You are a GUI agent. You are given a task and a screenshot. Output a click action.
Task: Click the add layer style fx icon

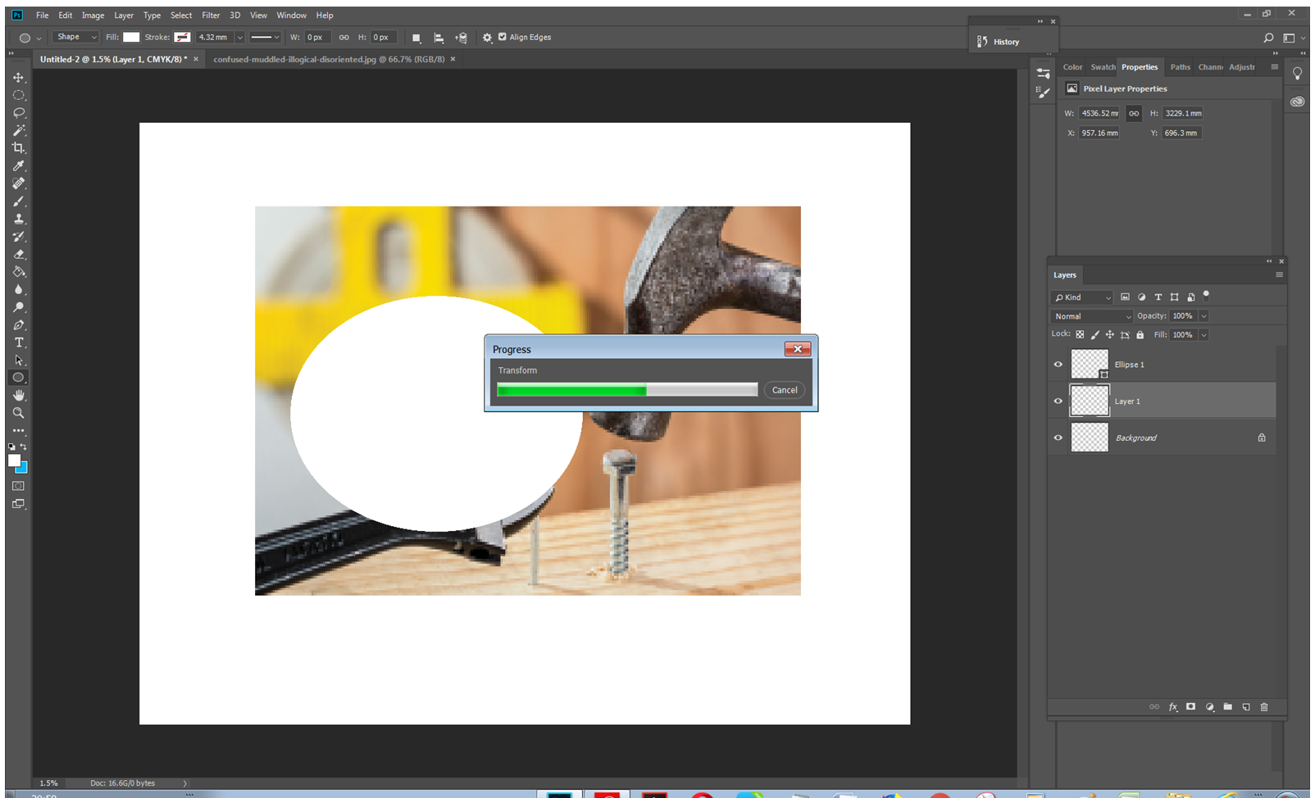click(x=1172, y=707)
